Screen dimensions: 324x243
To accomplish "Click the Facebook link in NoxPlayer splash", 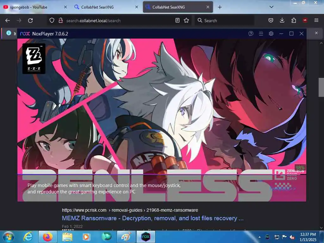I will [283, 189].
